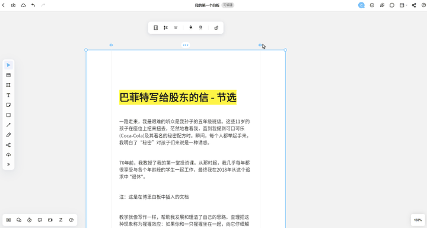Select the Pen drawing tool
427x228 pixels.
8,135
